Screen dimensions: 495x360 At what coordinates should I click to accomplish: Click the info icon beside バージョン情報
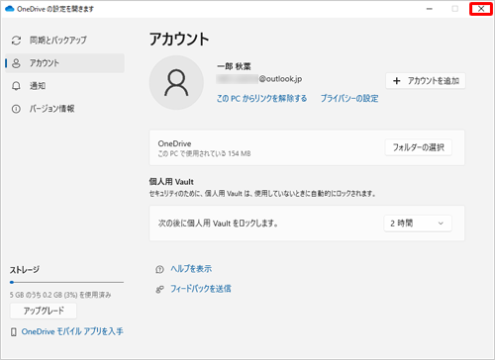coord(16,109)
